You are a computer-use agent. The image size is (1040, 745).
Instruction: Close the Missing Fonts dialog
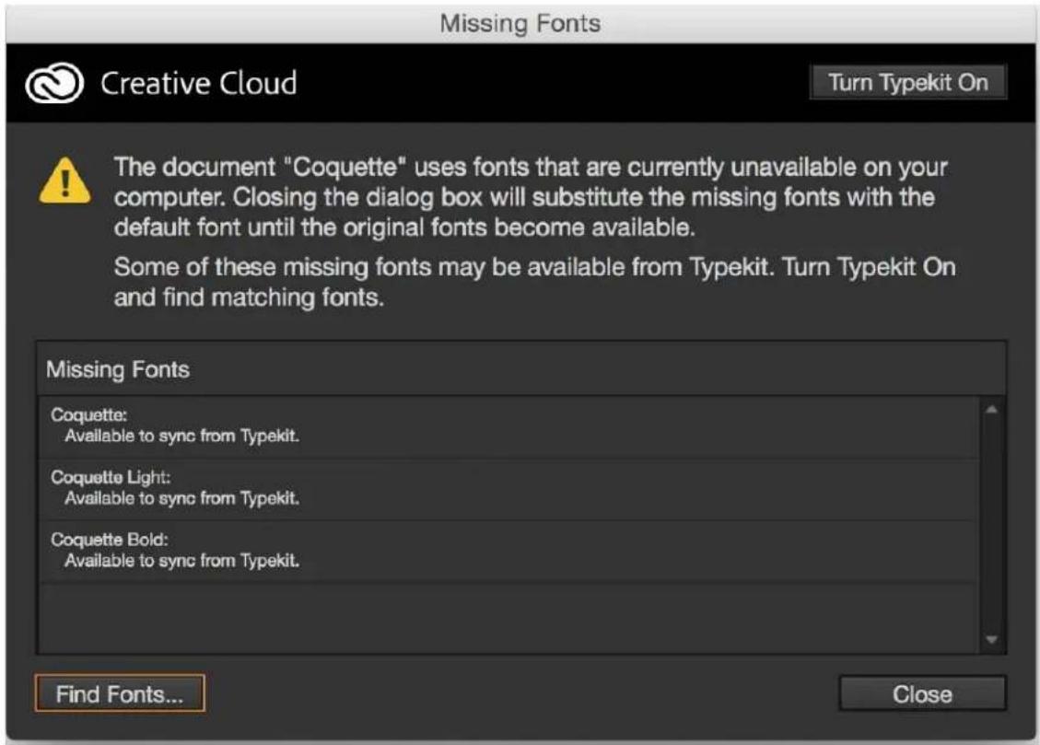(x=922, y=694)
